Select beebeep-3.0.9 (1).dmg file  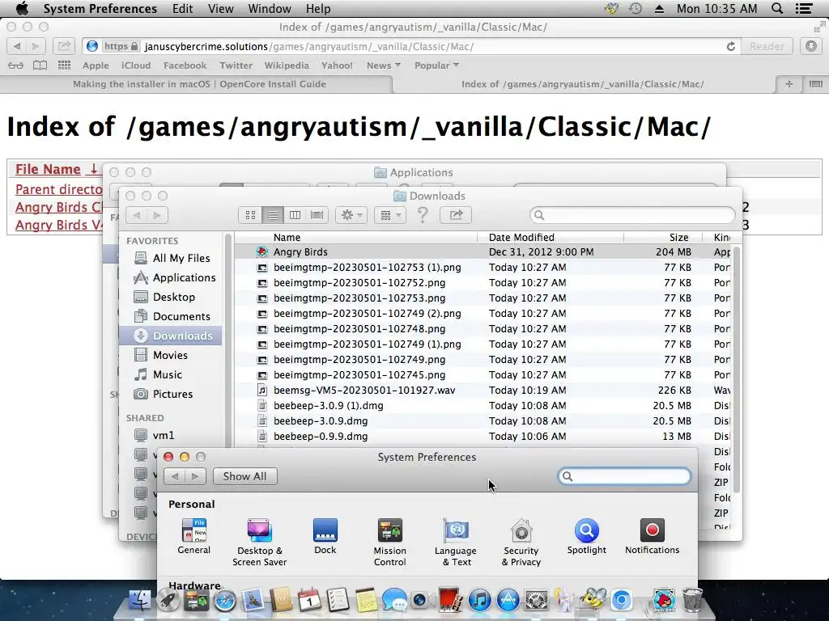pyautogui.click(x=483, y=406)
